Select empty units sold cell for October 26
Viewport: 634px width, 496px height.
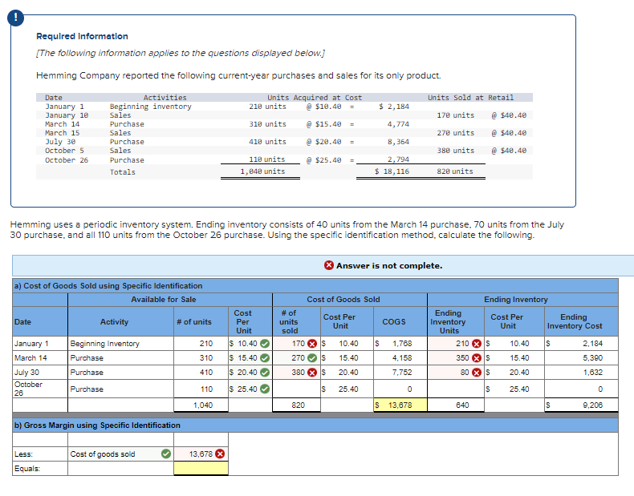point(296,389)
